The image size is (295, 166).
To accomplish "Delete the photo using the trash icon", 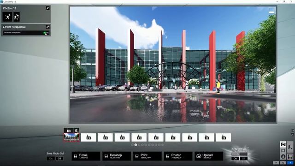I will [77, 130].
